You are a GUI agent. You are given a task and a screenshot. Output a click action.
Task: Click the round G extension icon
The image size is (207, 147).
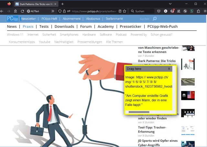coord(166,11)
